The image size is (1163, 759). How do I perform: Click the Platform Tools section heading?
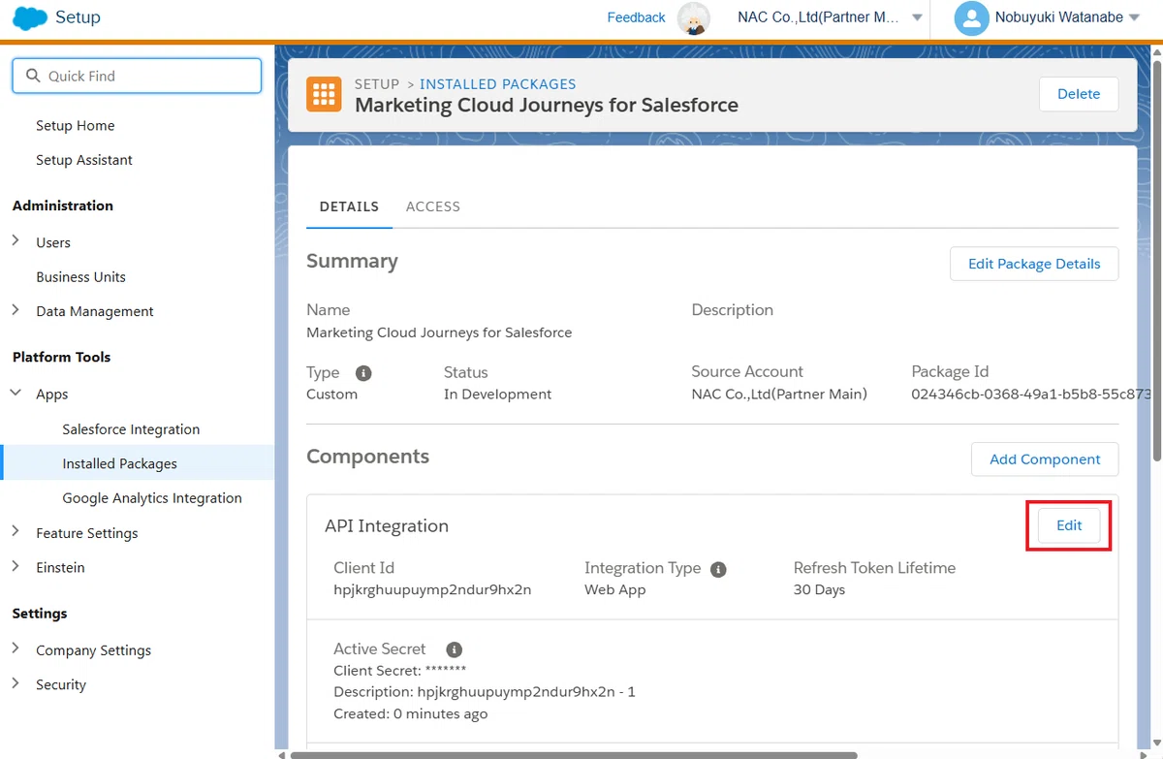coord(61,357)
